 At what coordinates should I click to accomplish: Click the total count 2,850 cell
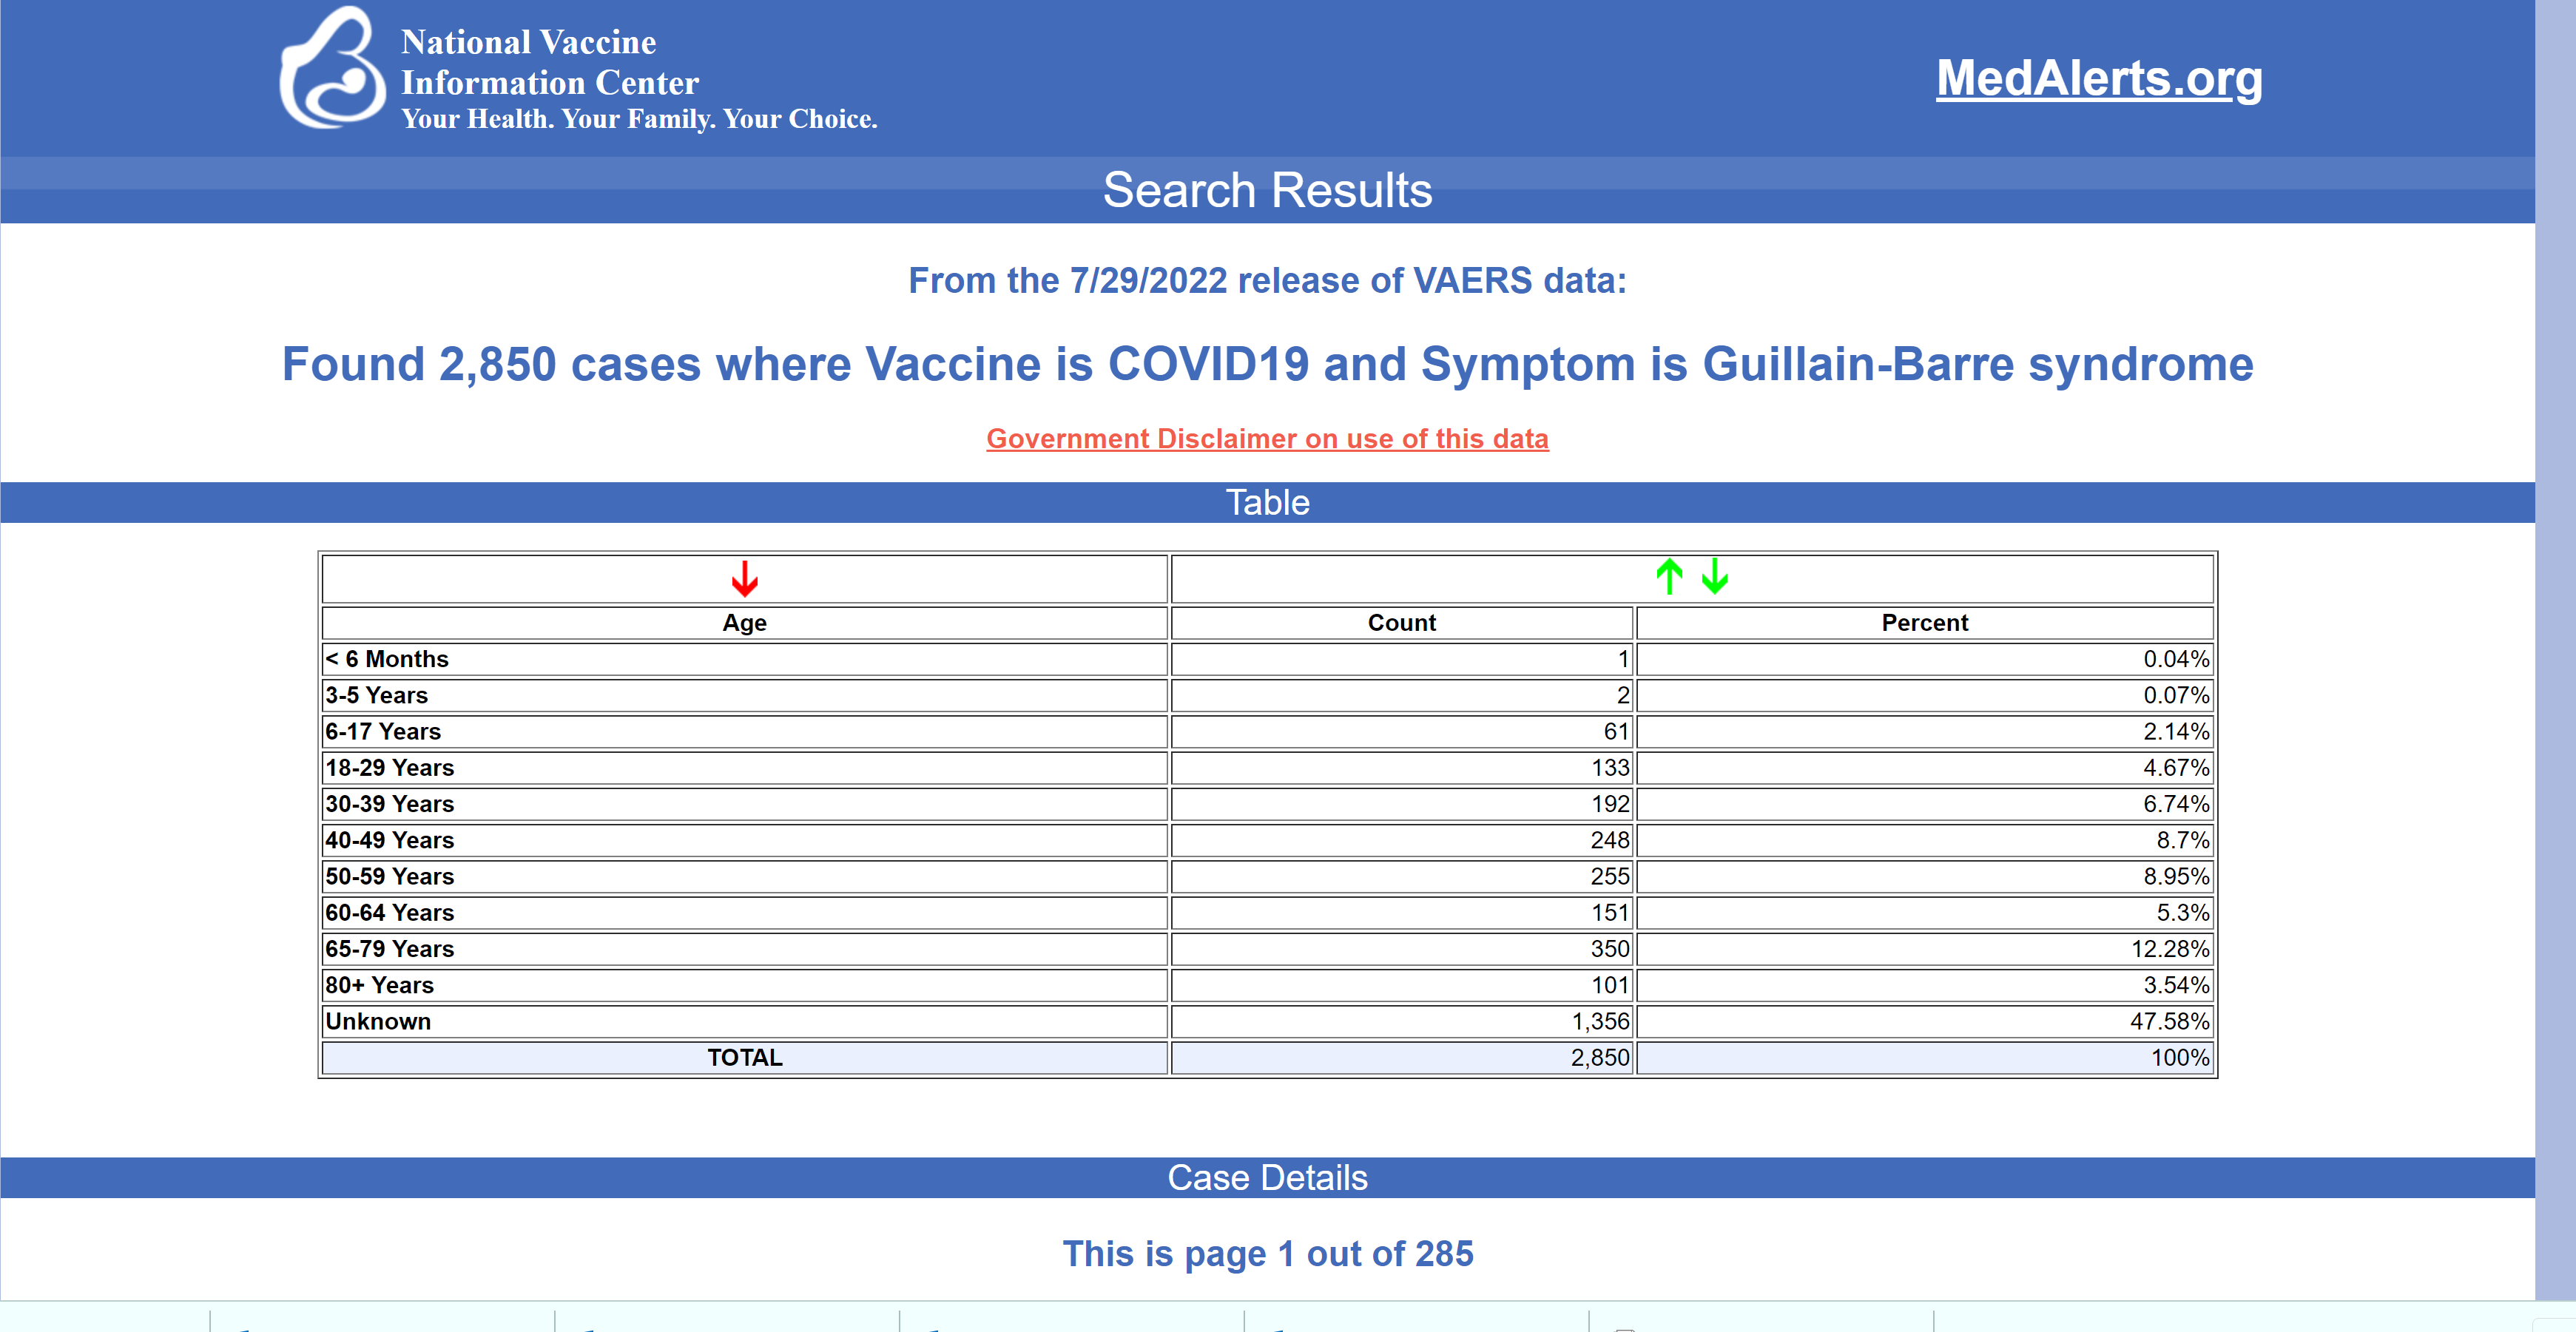point(1401,1058)
